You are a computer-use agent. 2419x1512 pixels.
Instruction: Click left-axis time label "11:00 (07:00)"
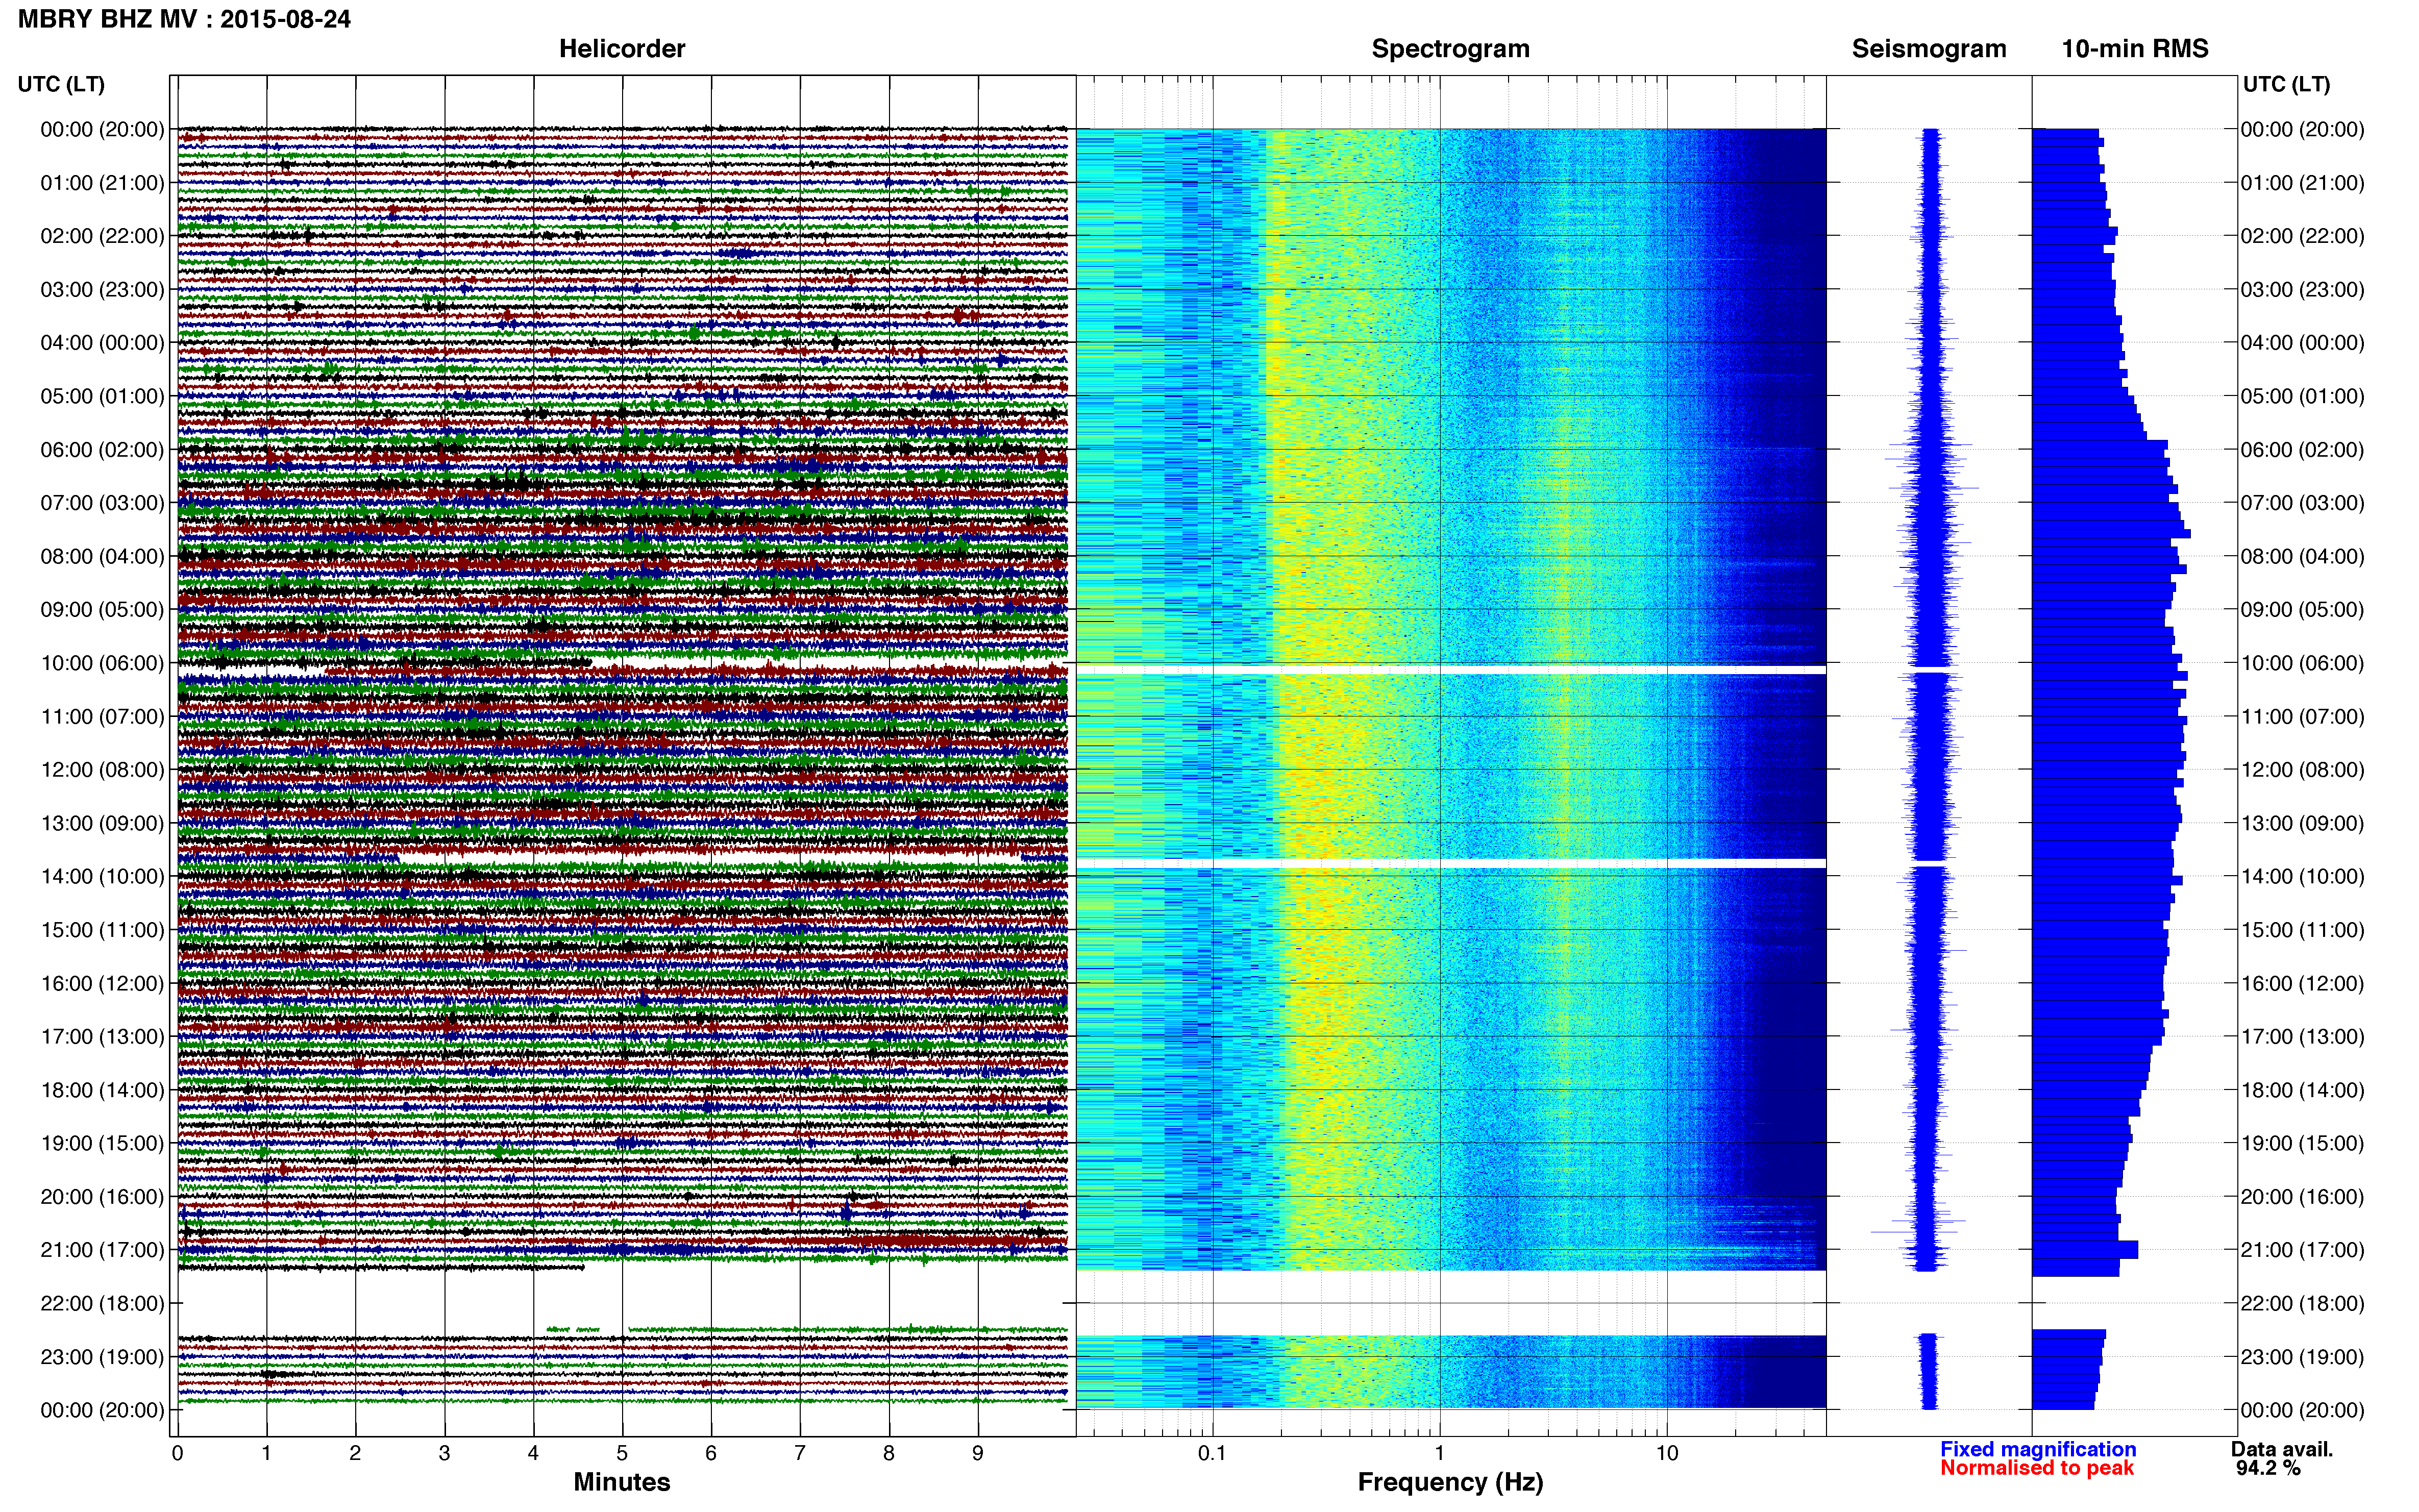tap(102, 717)
